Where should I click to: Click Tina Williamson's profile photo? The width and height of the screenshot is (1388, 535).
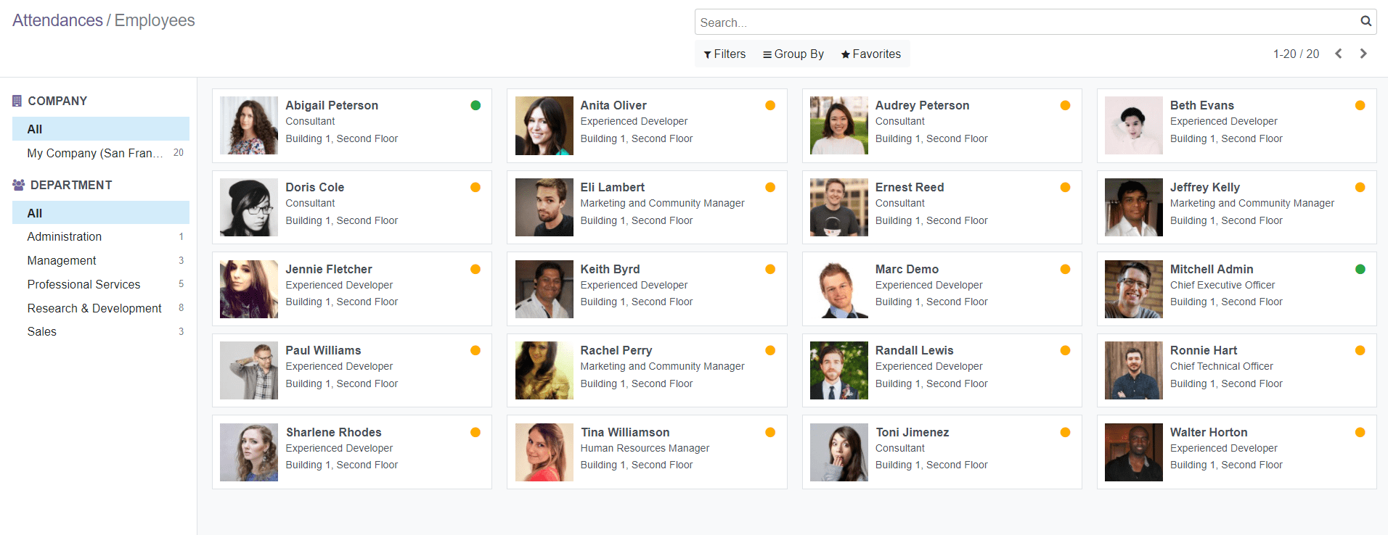[544, 452]
